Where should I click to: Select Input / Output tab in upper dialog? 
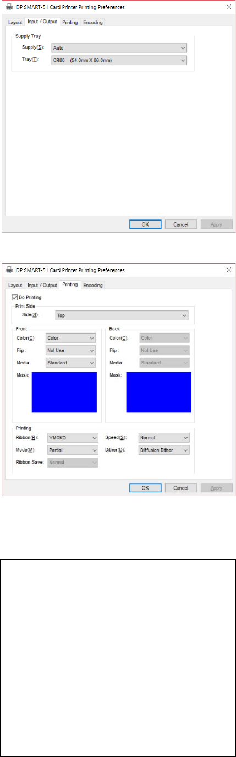43,22
